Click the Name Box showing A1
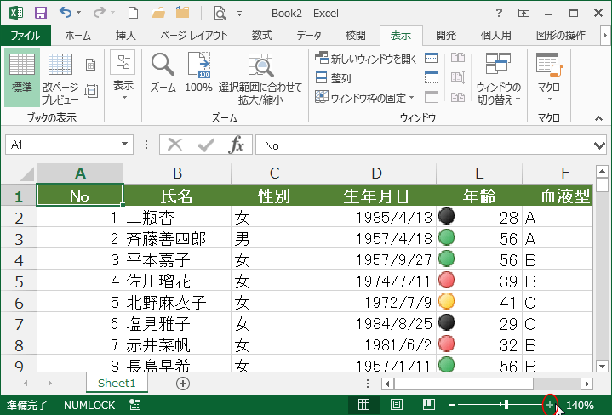612x415 pixels. pyautogui.click(x=64, y=145)
